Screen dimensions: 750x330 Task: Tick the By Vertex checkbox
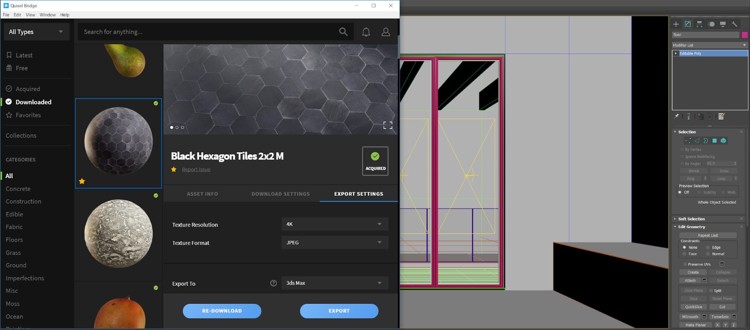click(682, 150)
